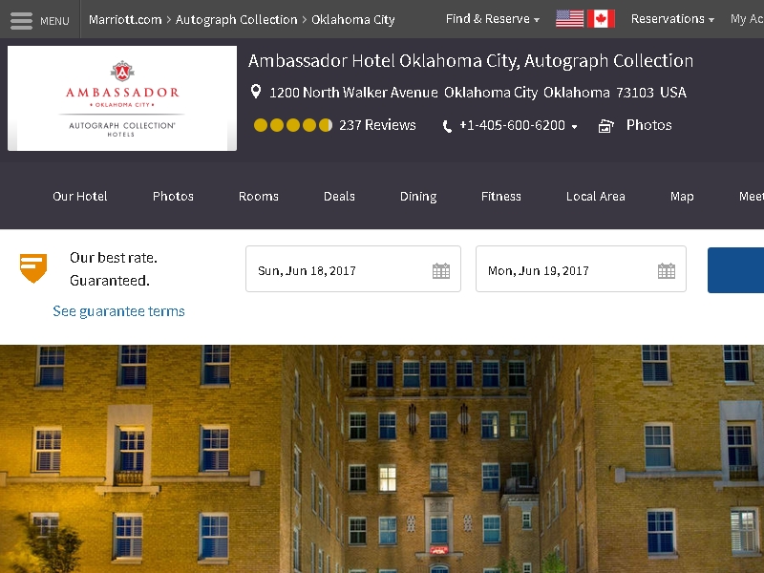Go to the Local Area tab

[595, 196]
